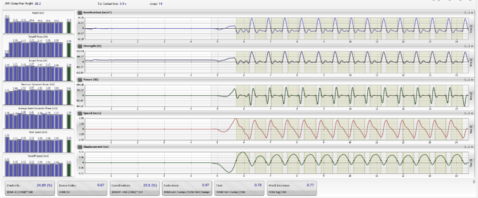Click the Displacement chart header icon
The height and width of the screenshot is (198, 478).
pyautogui.click(x=80, y=147)
